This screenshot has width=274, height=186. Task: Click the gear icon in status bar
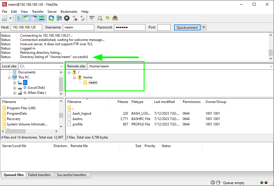[x=213, y=183]
